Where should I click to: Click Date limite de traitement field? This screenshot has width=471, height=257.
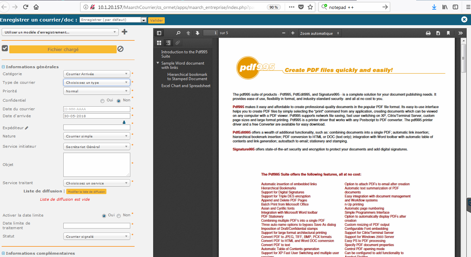pos(97,226)
